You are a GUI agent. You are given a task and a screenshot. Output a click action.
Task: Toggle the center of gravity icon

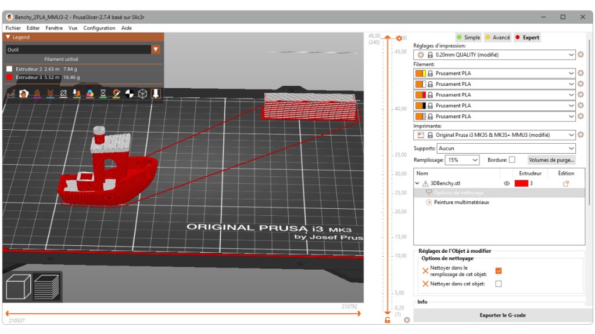click(x=130, y=93)
